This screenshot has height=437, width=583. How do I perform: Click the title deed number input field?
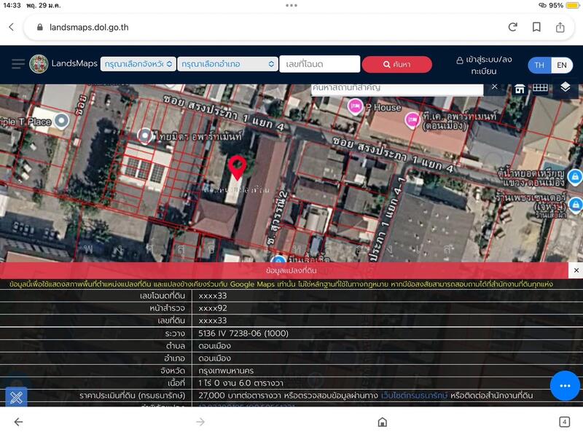[319, 64]
